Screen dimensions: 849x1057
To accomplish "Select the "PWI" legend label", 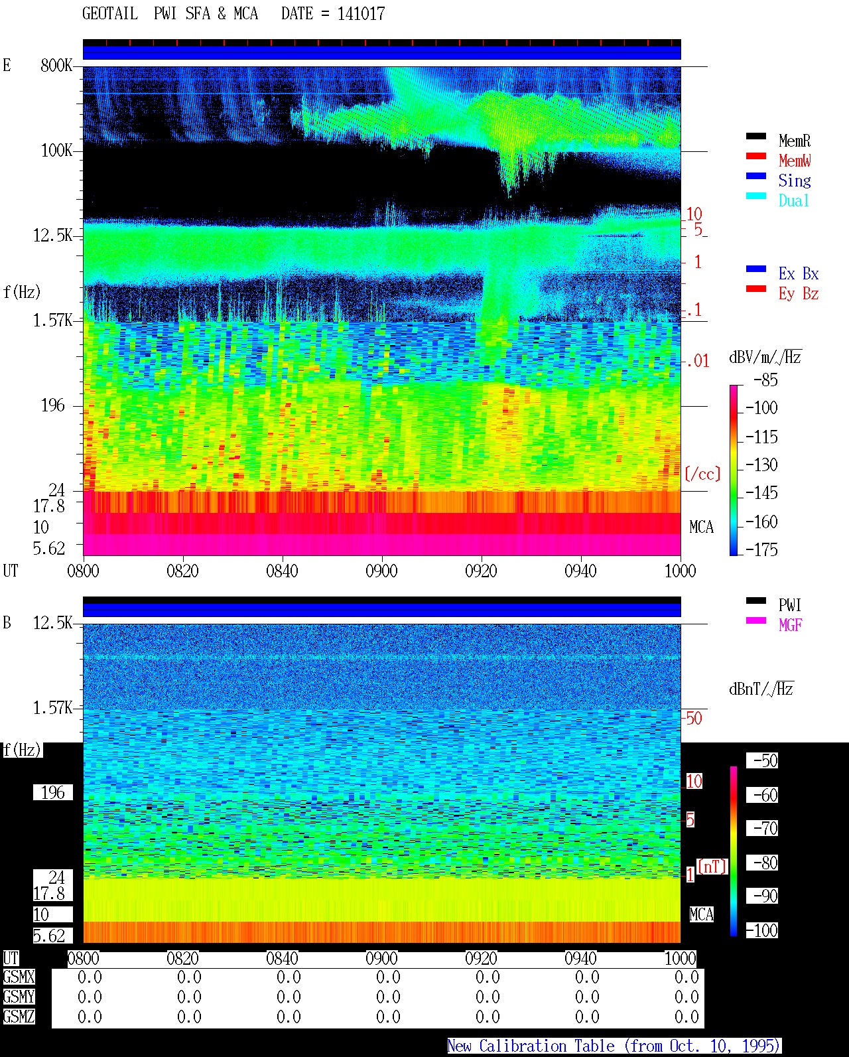I will point(790,605).
